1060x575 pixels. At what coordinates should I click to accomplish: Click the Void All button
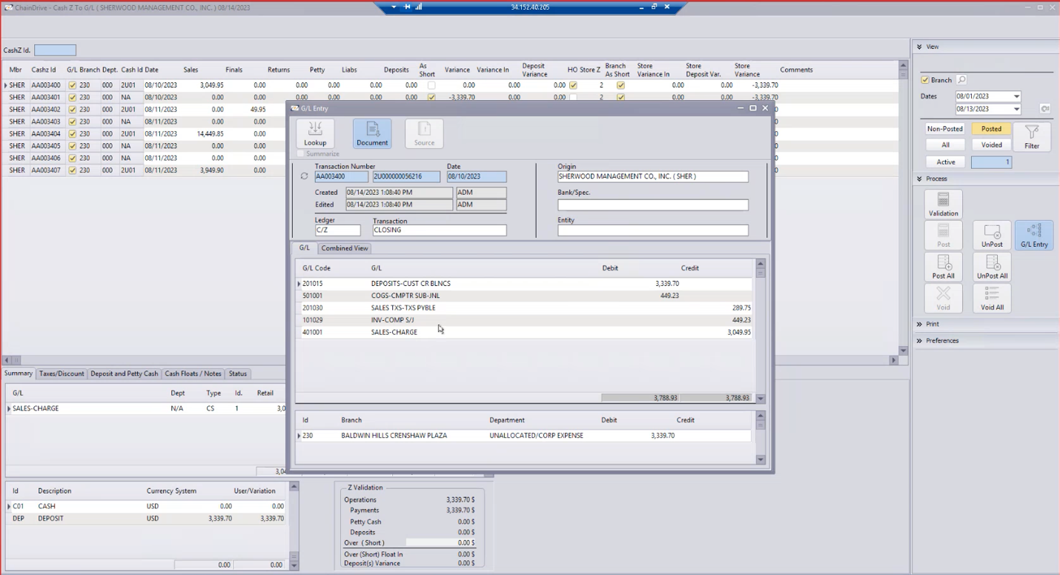(x=992, y=298)
